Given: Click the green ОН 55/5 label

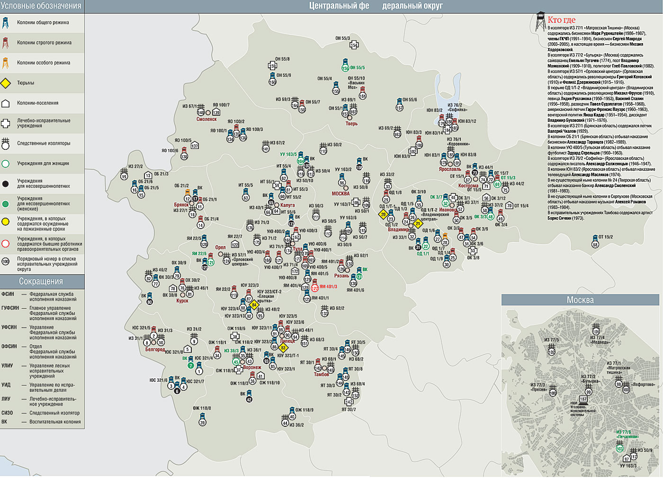Looking at the screenshot, I should coord(358,68).
